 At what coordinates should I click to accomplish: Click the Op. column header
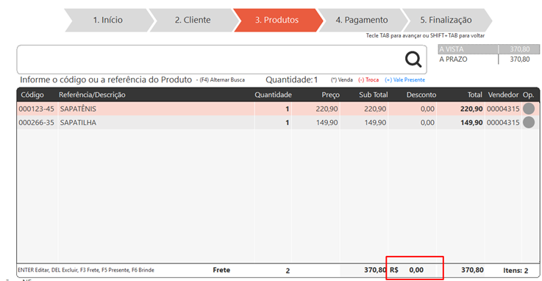[x=528, y=95]
